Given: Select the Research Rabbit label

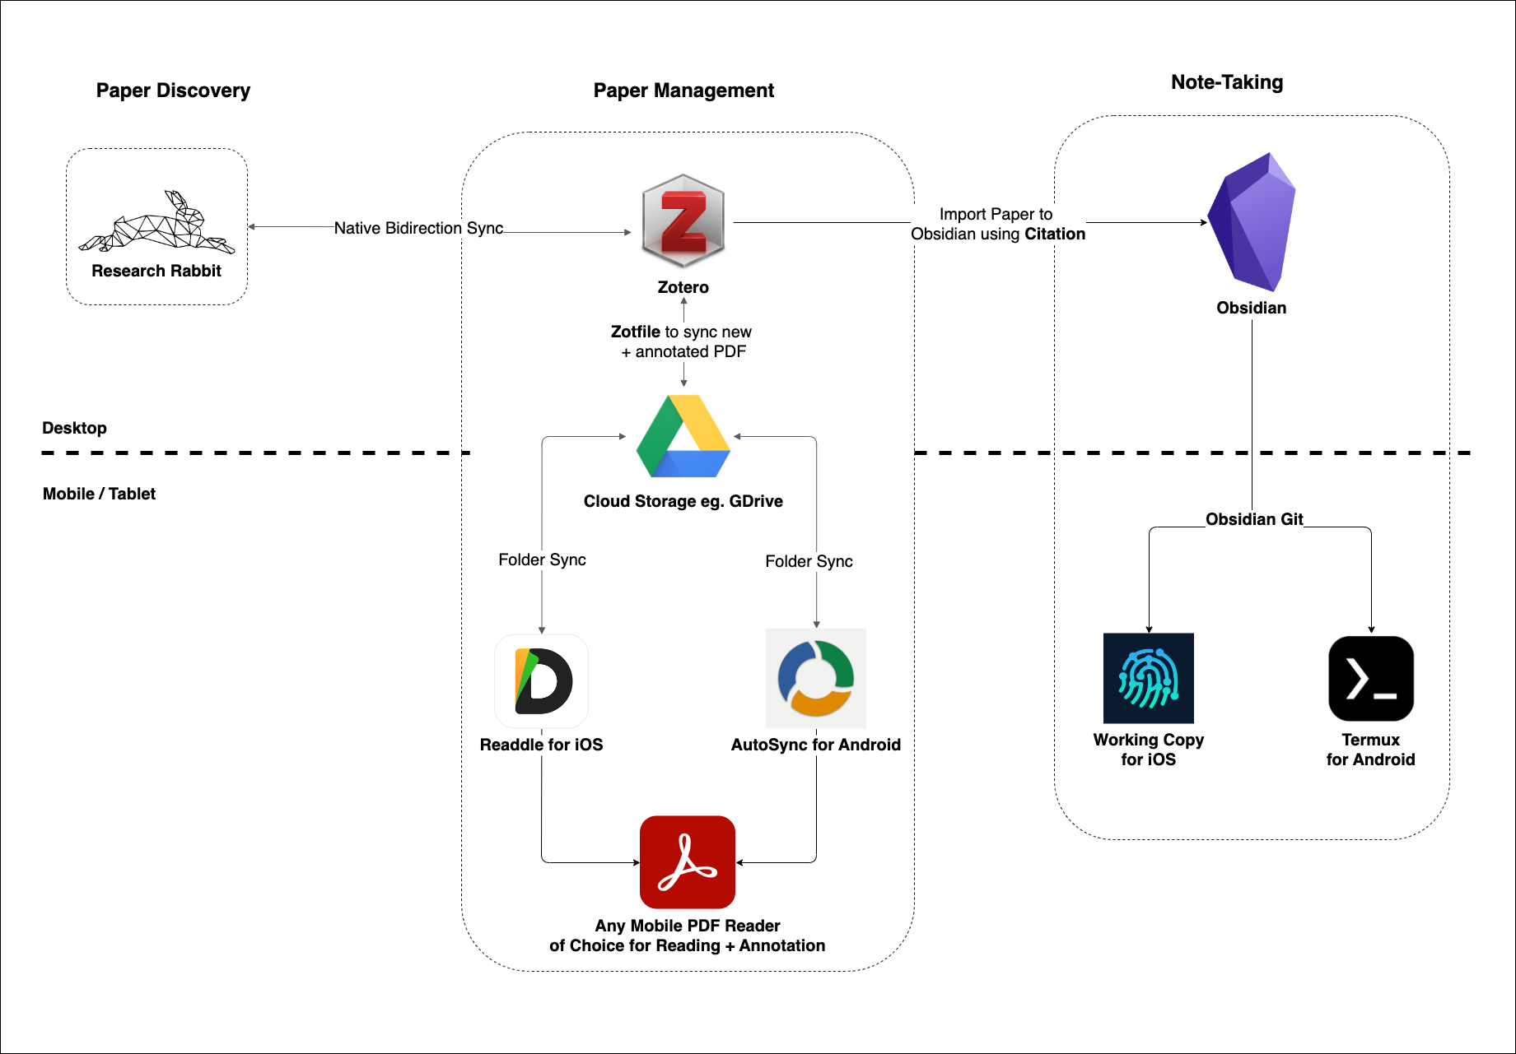Looking at the screenshot, I should pos(156,271).
